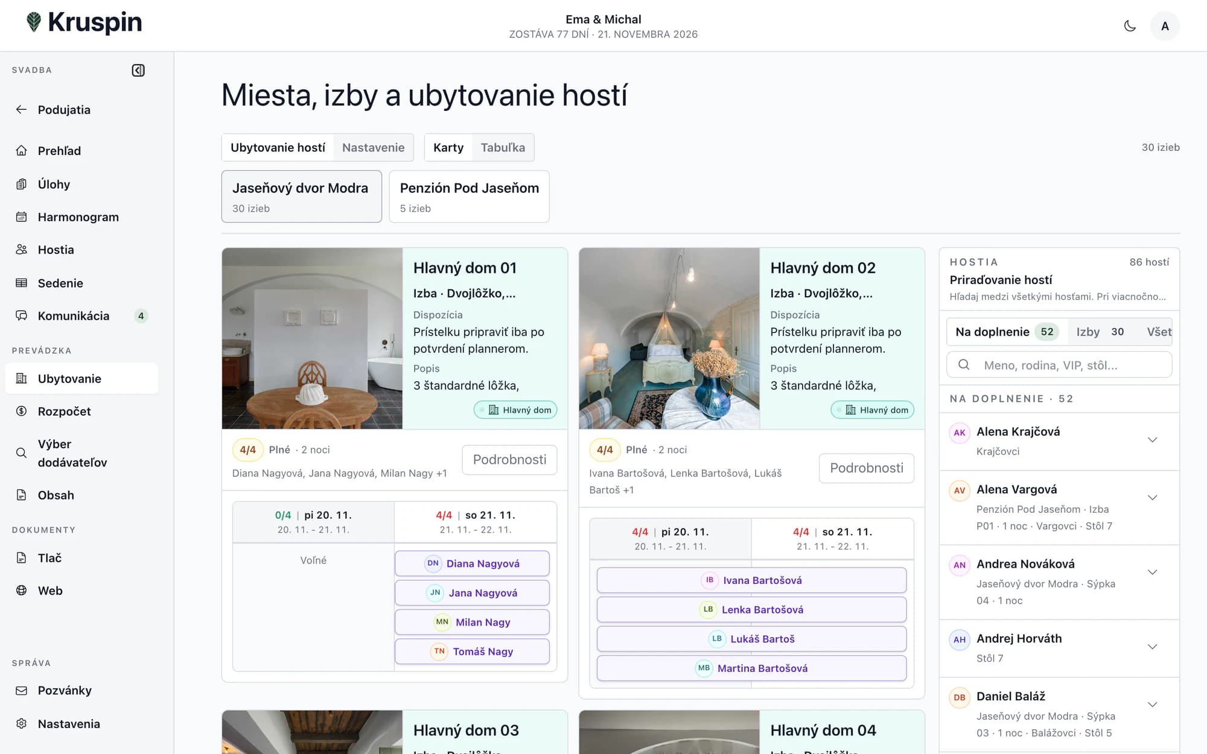The image size is (1207, 754).
Task: Open Pozvánky envelope icon
Action: pos(22,691)
